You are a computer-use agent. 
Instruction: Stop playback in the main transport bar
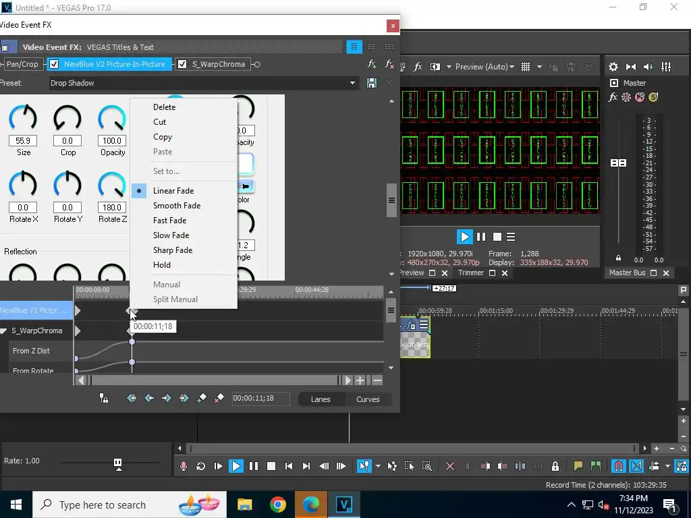click(x=271, y=466)
